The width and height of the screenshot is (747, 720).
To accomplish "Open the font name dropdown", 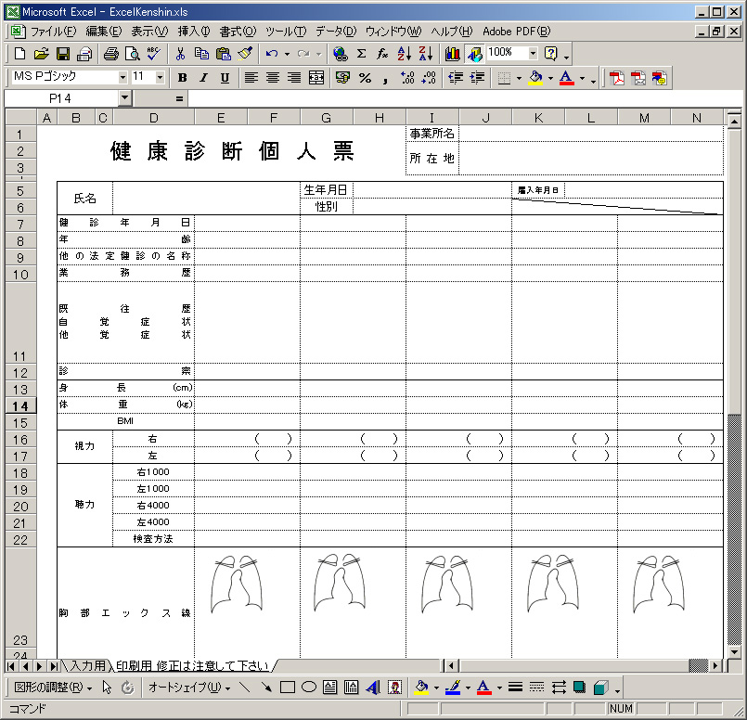I will (x=122, y=77).
